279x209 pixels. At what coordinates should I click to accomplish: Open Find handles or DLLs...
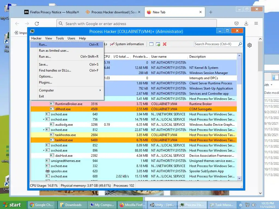(67, 70)
